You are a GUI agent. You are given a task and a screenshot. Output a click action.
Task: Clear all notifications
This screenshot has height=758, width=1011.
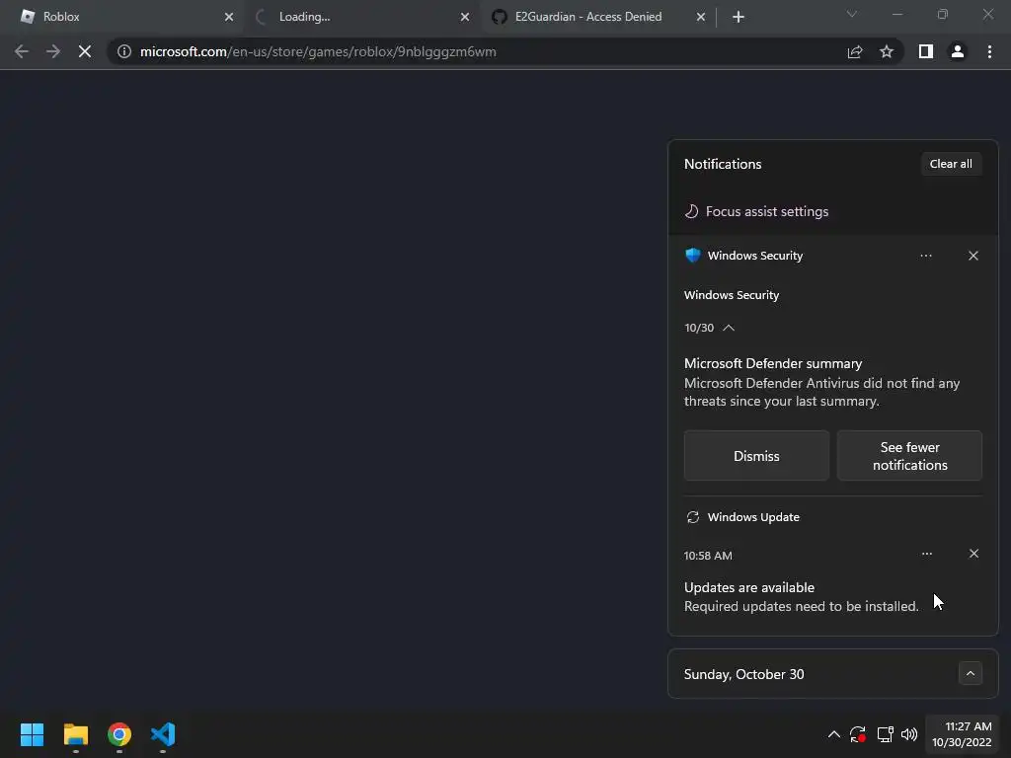pyautogui.click(x=951, y=164)
